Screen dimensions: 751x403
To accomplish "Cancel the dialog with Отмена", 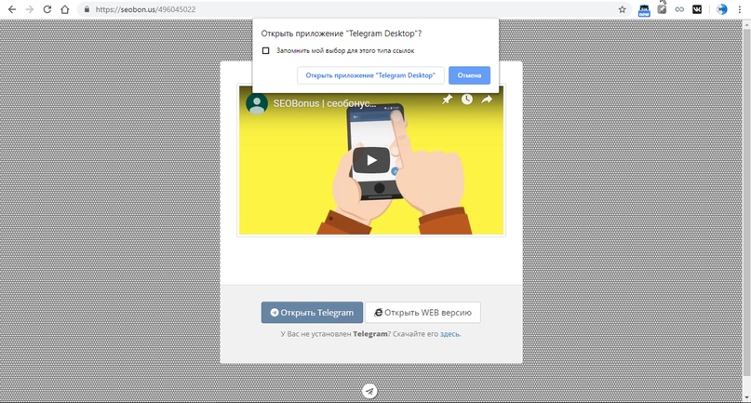I will [x=469, y=75].
